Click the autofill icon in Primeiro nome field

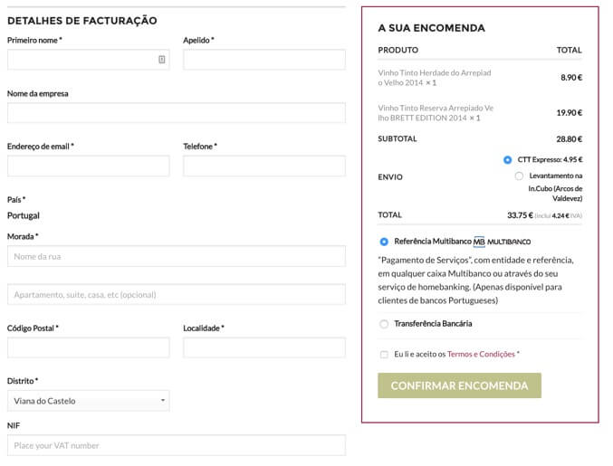click(161, 60)
